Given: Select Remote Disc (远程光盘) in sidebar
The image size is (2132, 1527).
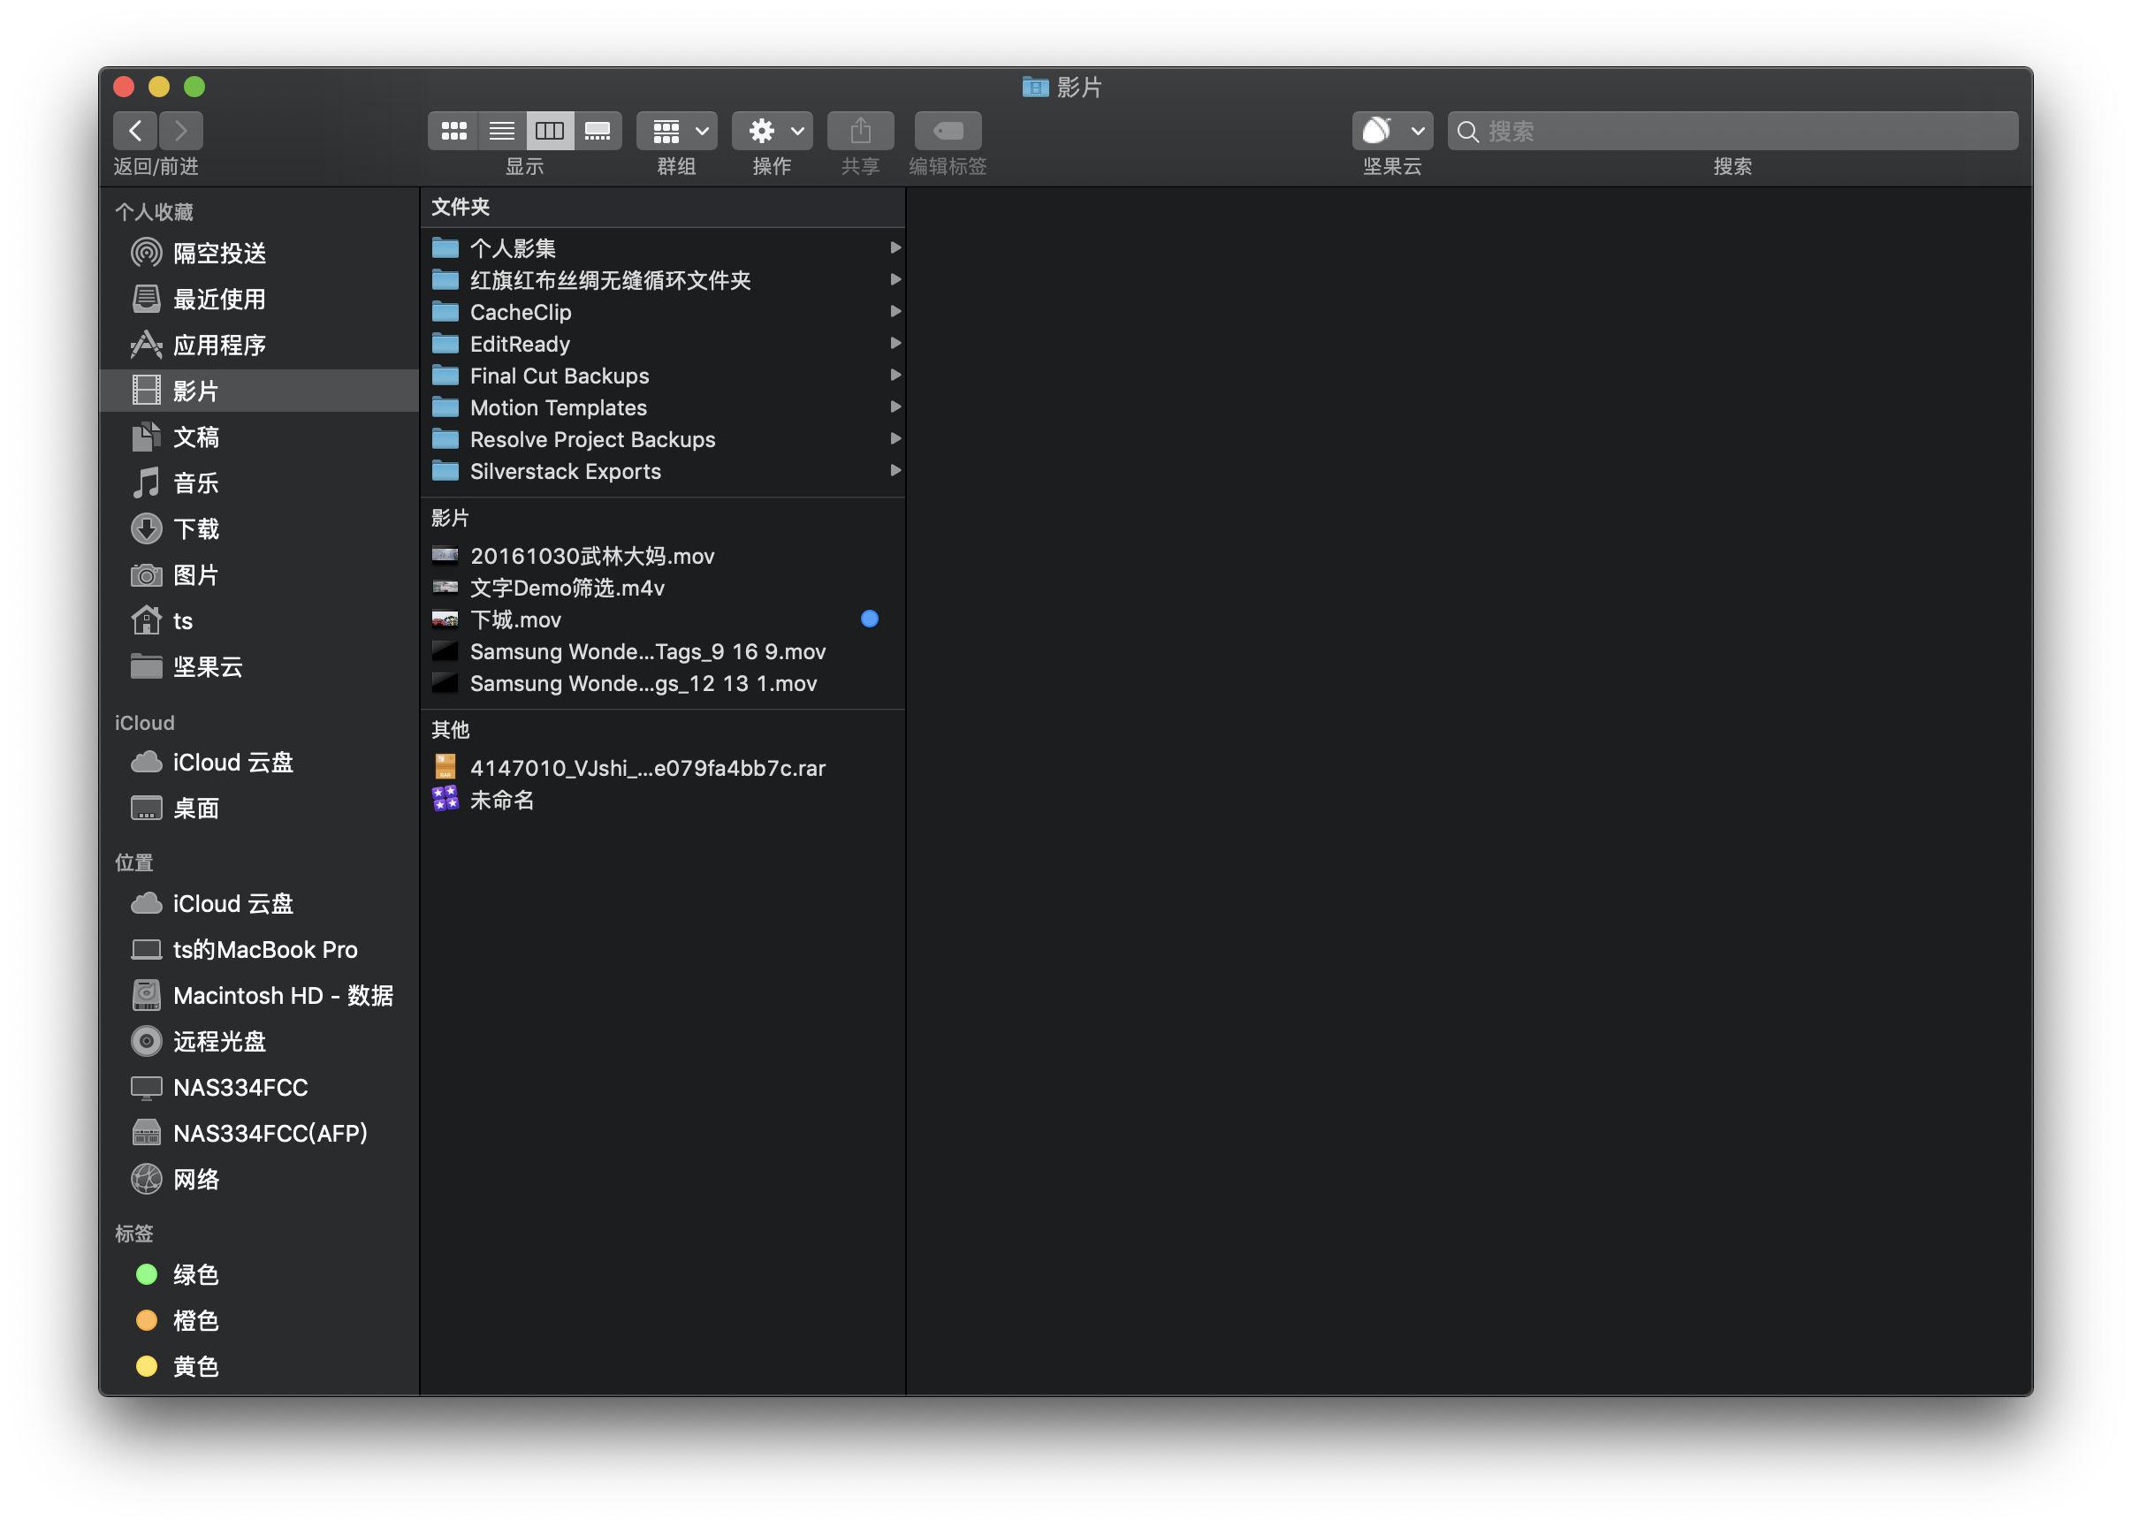Looking at the screenshot, I should tap(219, 1041).
